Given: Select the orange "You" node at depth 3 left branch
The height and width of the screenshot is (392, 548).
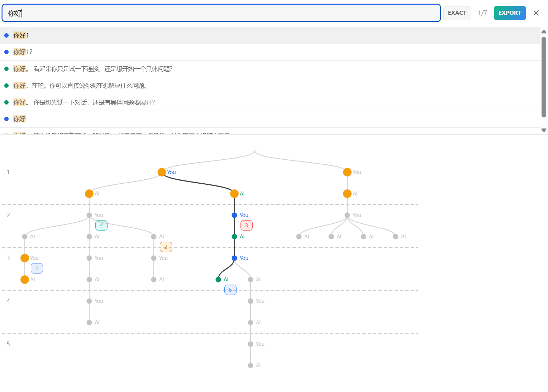Looking at the screenshot, I should pos(24,258).
